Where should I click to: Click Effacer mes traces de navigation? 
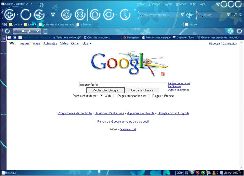pyautogui.click(x=220, y=38)
